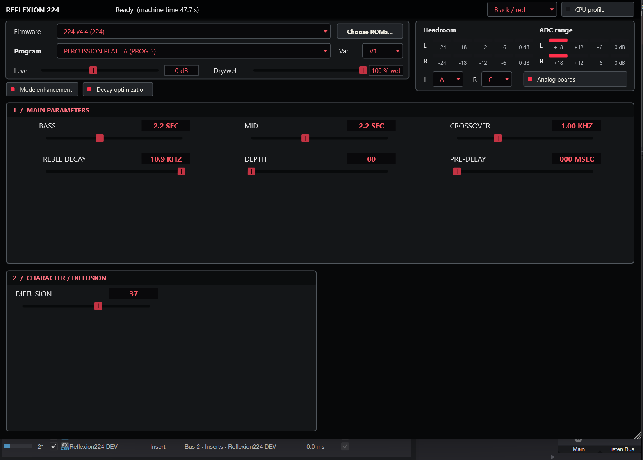Click the Diffusion slider handle
The width and height of the screenshot is (643, 460).
point(98,306)
